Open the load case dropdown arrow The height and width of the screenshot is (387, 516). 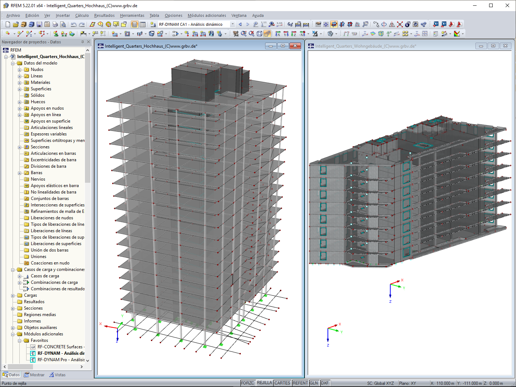(233, 24)
